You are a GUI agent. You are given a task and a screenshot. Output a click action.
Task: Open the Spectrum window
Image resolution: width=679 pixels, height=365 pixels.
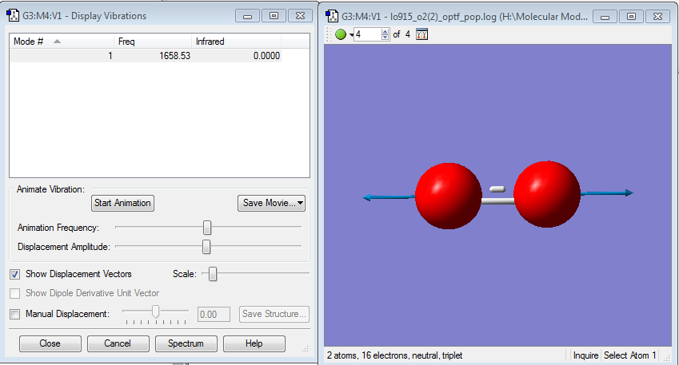[186, 343]
